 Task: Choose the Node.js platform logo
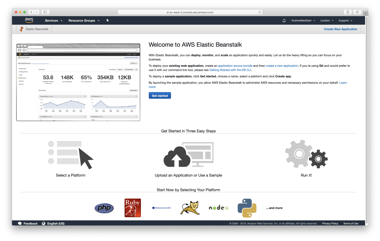tap(218, 208)
